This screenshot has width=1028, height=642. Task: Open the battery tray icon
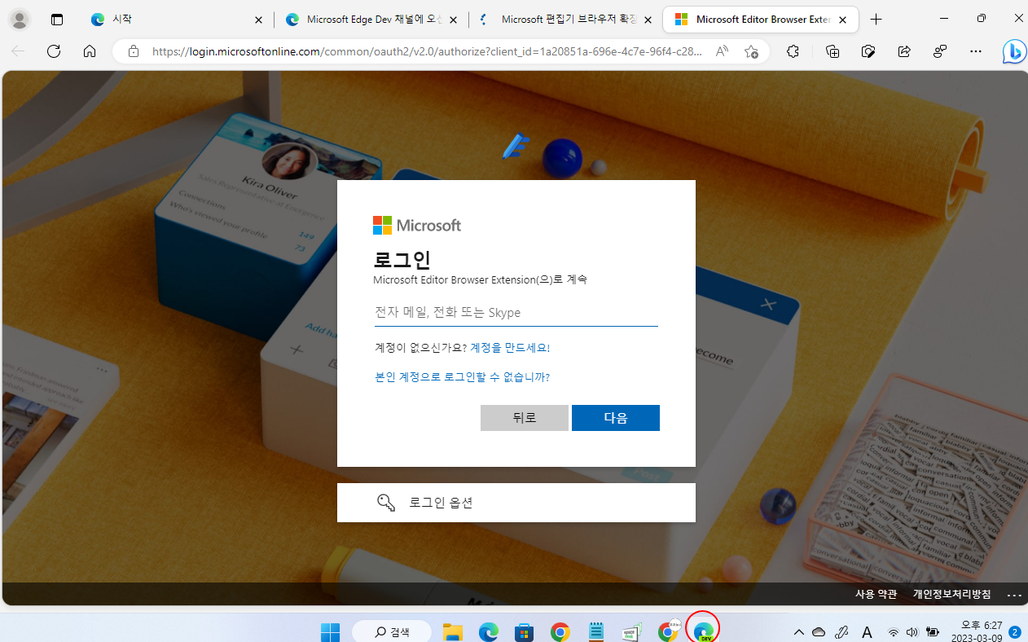coord(933,631)
